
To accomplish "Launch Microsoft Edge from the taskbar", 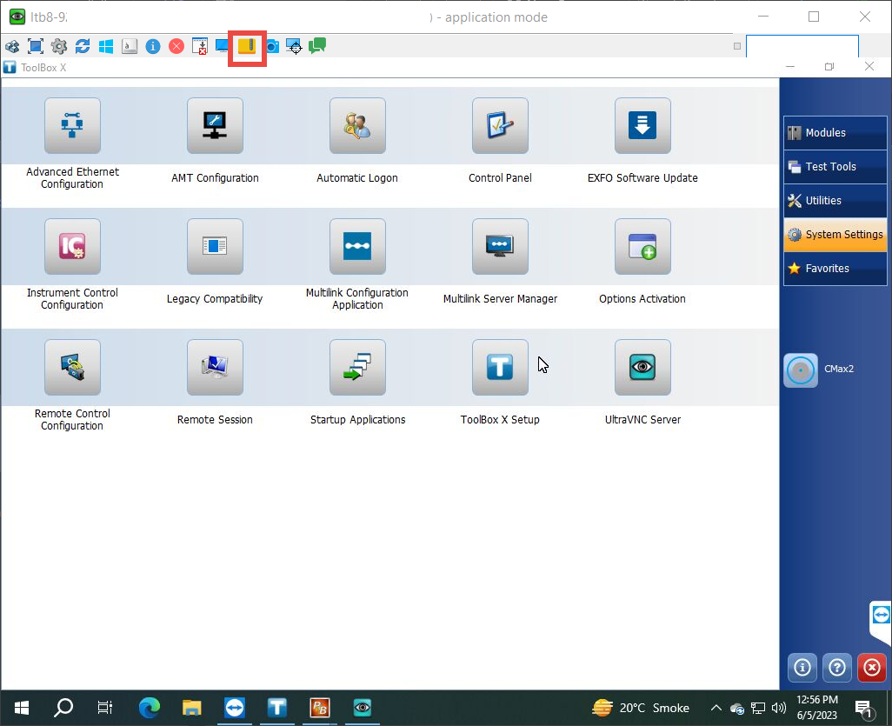I will pyautogui.click(x=150, y=708).
